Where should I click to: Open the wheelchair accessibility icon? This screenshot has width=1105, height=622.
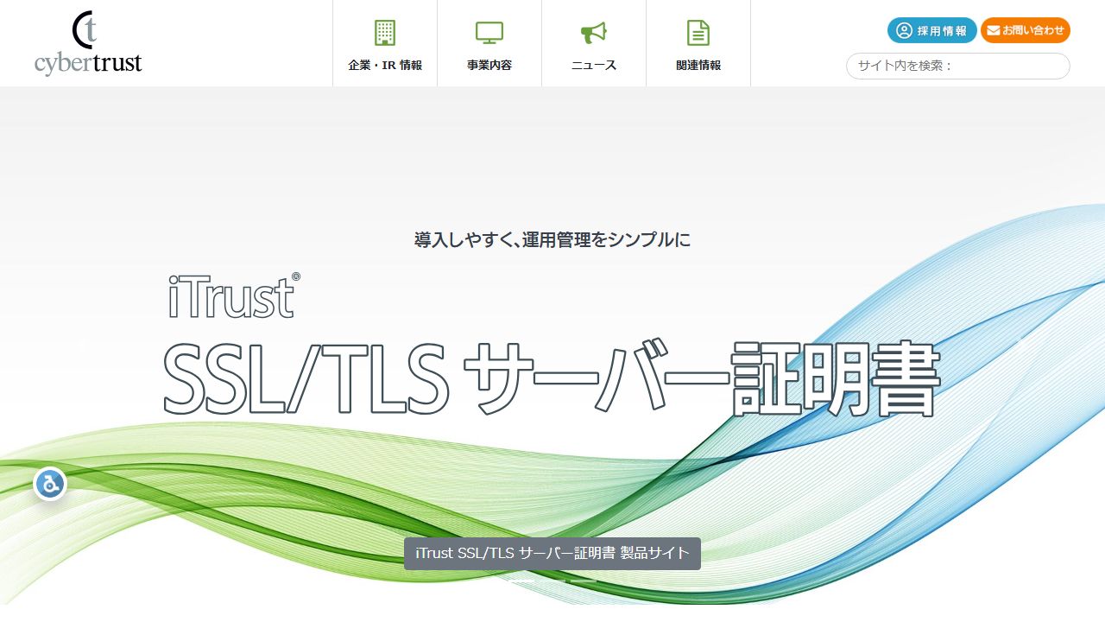pyautogui.click(x=50, y=484)
